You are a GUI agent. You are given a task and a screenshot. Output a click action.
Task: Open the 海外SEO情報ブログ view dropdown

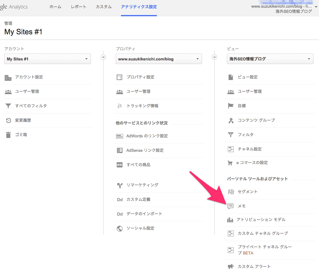click(270, 59)
